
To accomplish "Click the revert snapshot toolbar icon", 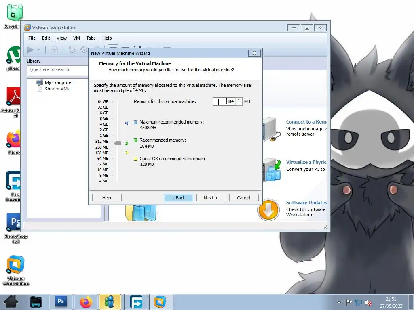I will click(x=83, y=50).
